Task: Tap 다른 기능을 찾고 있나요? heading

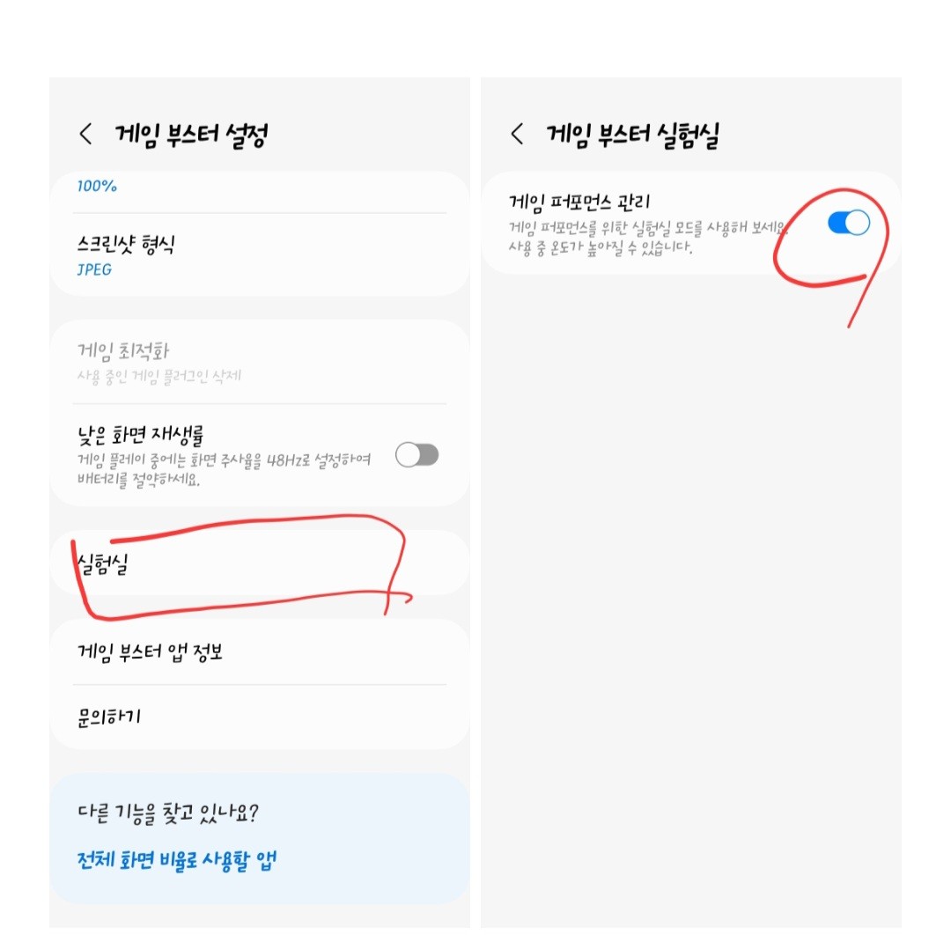Action: click(x=168, y=813)
